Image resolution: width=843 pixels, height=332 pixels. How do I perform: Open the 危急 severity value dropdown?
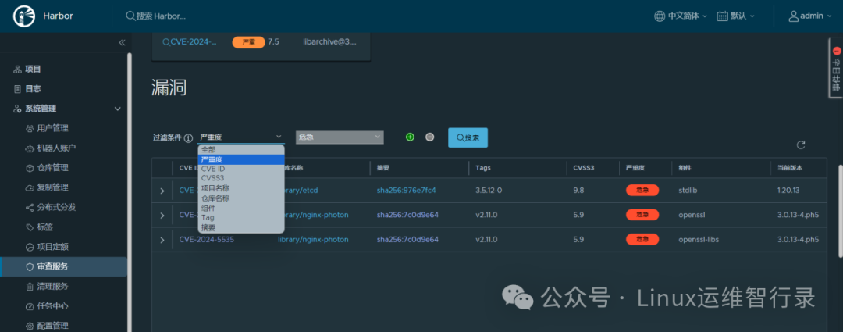pos(340,137)
